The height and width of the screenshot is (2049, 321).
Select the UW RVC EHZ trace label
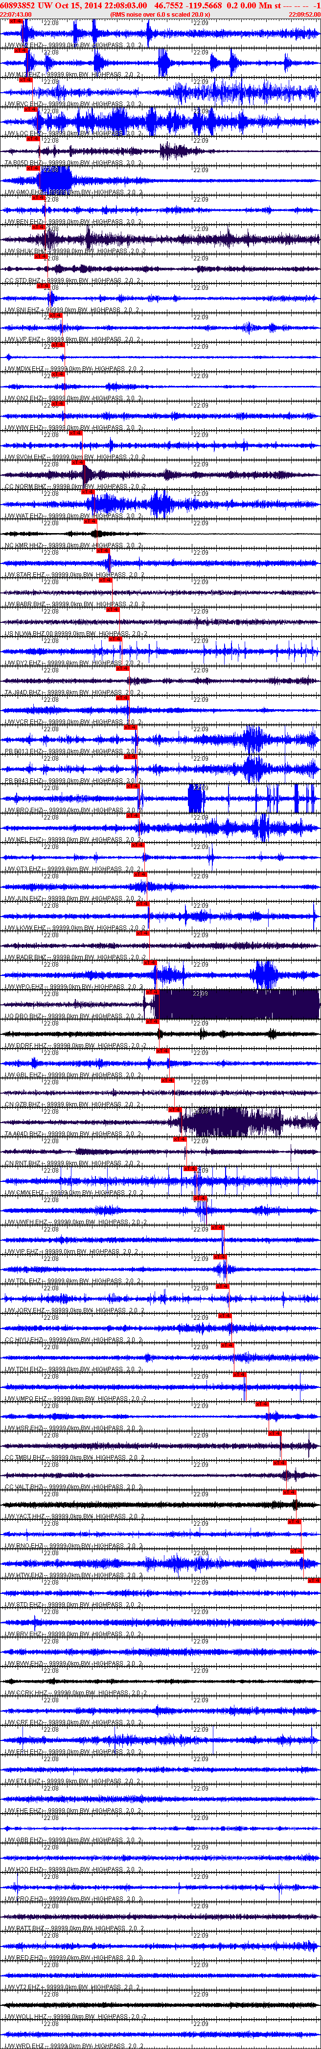point(74,103)
